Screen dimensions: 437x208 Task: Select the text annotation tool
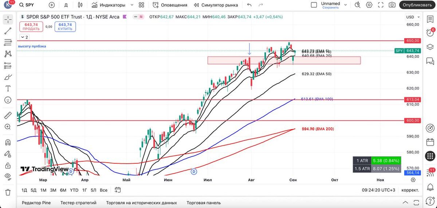[x=8, y=88]
